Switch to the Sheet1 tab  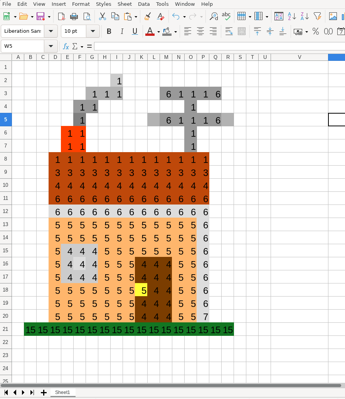pyautogui.click(x=62, y=392)
